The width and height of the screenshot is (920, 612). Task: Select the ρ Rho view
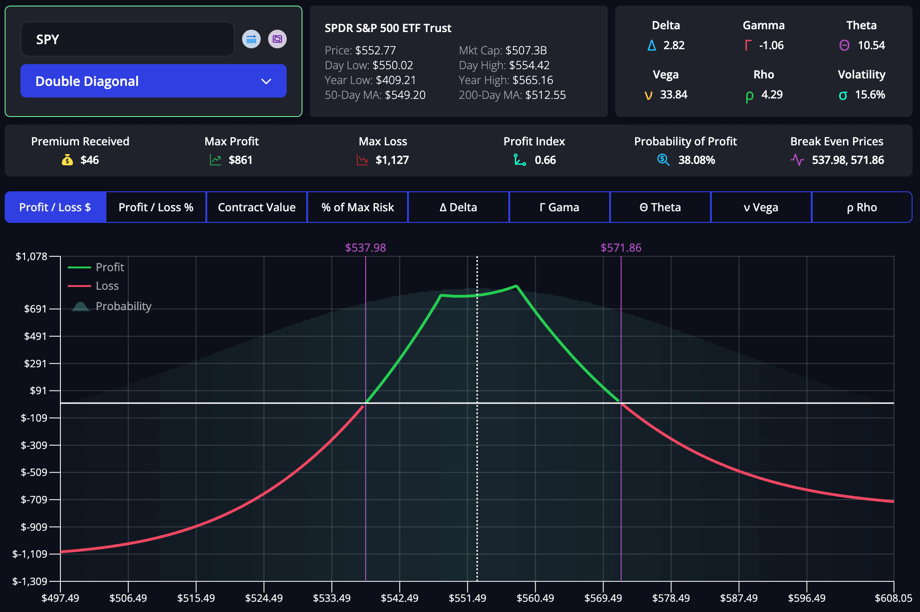[862, 207]
